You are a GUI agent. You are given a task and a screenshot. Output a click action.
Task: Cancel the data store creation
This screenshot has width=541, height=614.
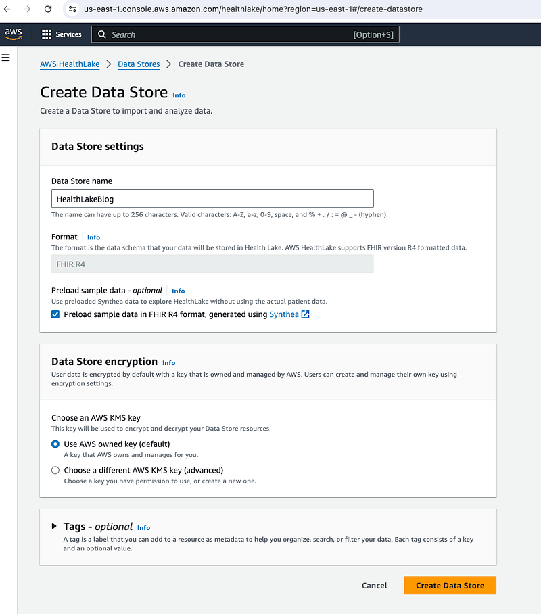click(374, 586)
